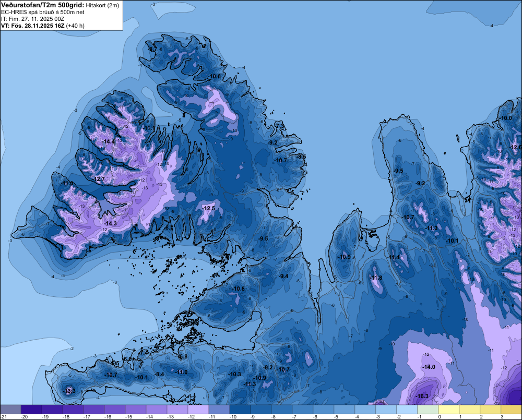Pick the legend swatch between -6 and -5

click(324, 410)
